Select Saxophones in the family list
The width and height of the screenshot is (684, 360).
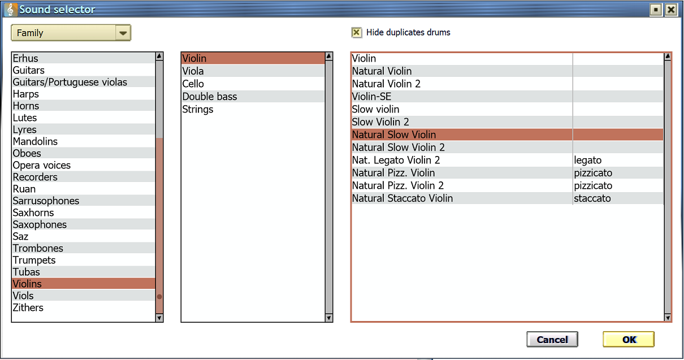[x=40, y=224]
